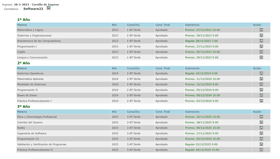Click action icon for Modelado de Sistemas
Viewport: 280px width, 159px height.
pyautogui.click(x=261, y=85)
